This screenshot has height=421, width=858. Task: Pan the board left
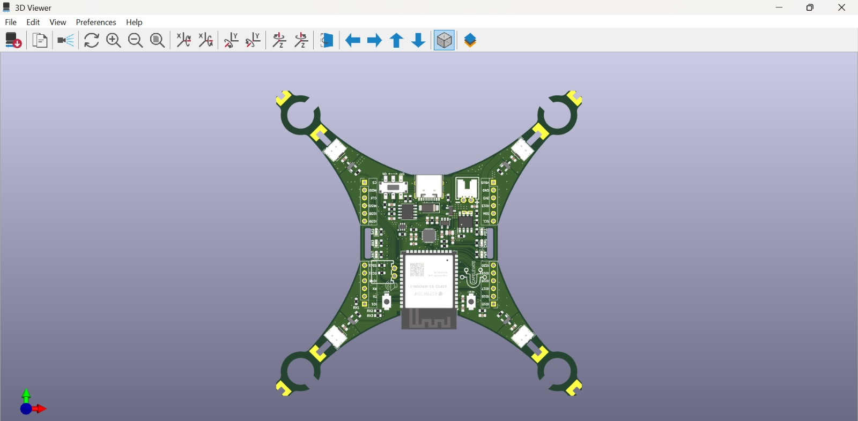(353, 40)
